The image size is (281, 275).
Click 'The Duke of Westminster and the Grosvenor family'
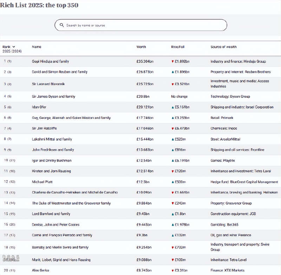71,203
